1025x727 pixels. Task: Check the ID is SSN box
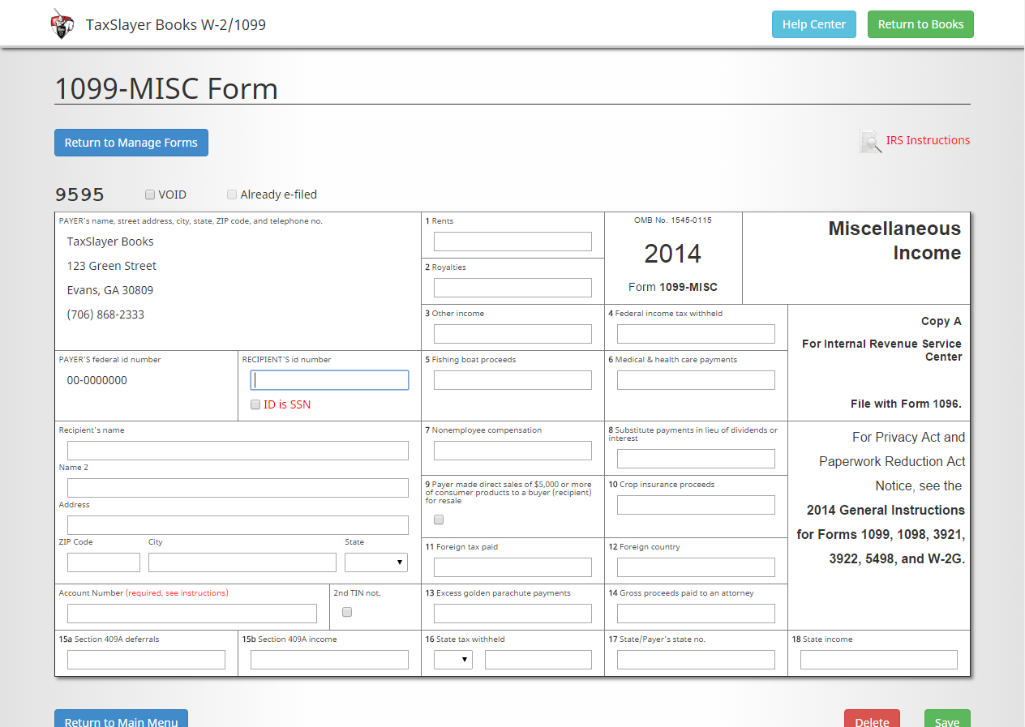255,404
